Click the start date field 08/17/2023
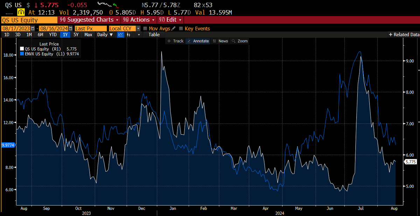Viewport: 420px width, 216px height. [16, 28]
